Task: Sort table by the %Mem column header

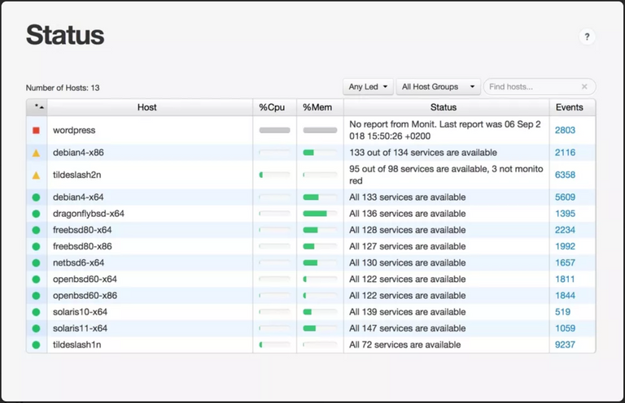Action: coord(319,107)
